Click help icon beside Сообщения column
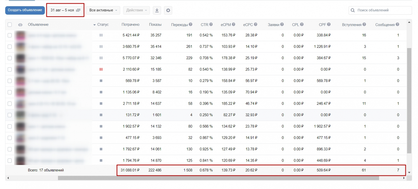 pyautogui.click(x=397, y=25)
